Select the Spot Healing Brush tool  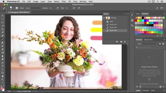pos(3,36)
